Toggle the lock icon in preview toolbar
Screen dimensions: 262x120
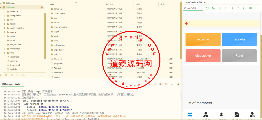pos(244,8)
